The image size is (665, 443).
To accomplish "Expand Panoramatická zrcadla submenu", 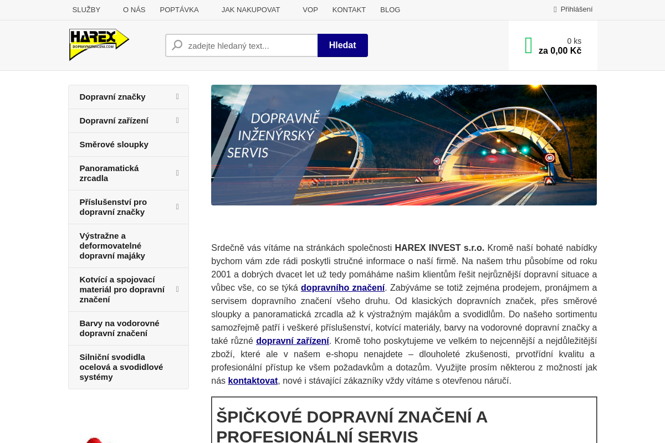I will coord(177,173).
